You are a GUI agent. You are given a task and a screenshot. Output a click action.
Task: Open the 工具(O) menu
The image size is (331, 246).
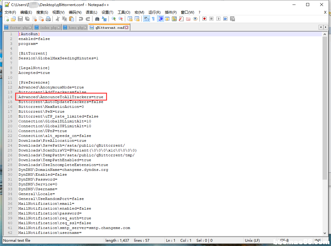pos(124,12)
